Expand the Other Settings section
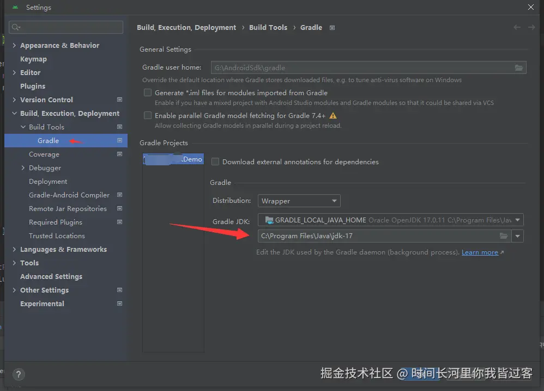This screenshot has height=391, width=544. click(14, 290)
